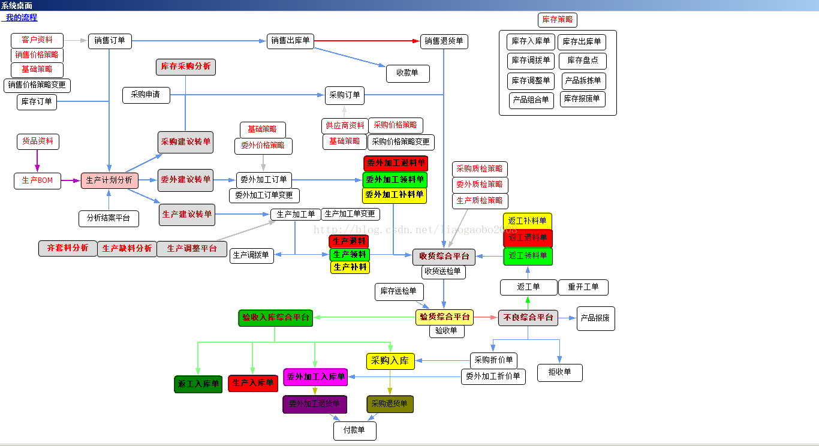
Task: Open the green 验收入库综合平台 node
Action: coord(276,318)
